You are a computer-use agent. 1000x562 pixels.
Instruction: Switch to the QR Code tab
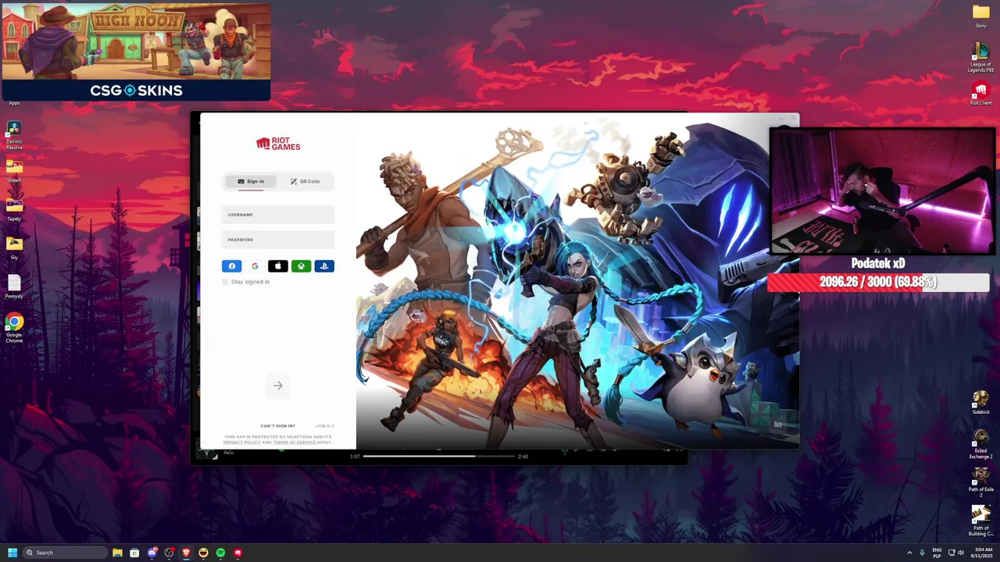point(305,181)
